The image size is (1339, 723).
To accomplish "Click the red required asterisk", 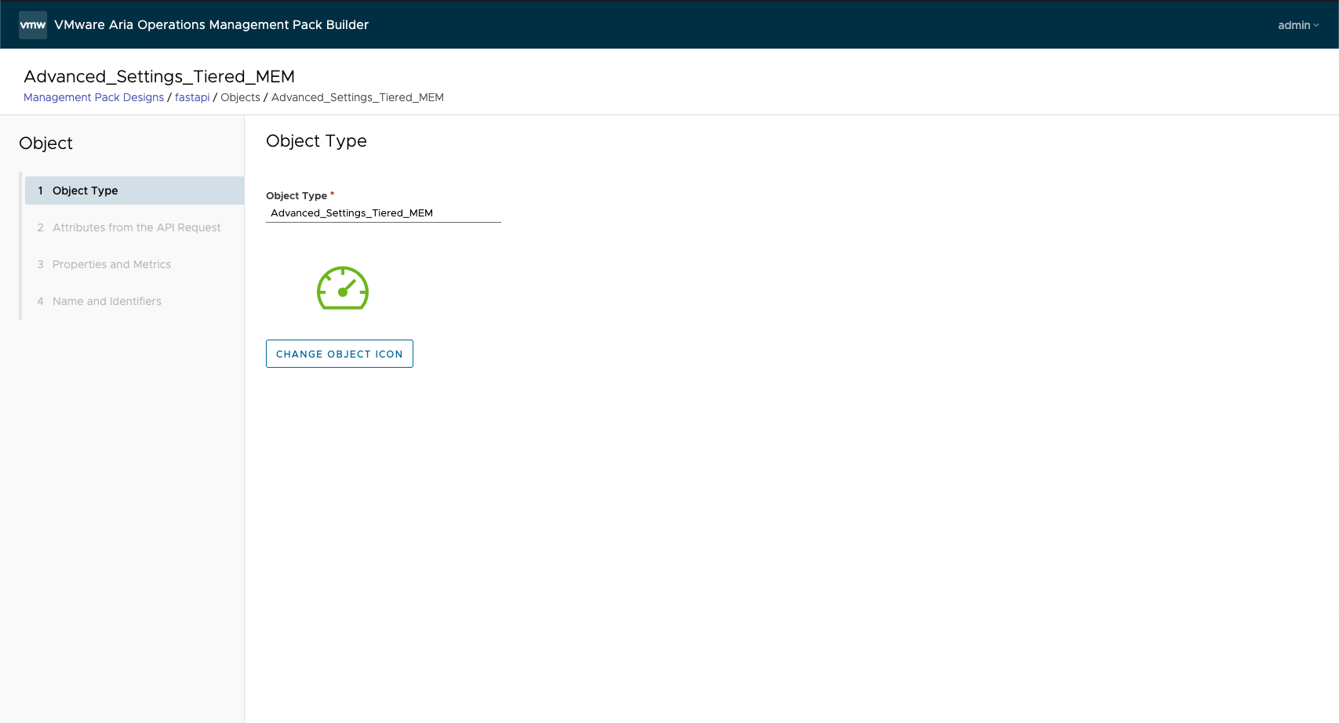I will pyautogui.click(x=332, y=193).
